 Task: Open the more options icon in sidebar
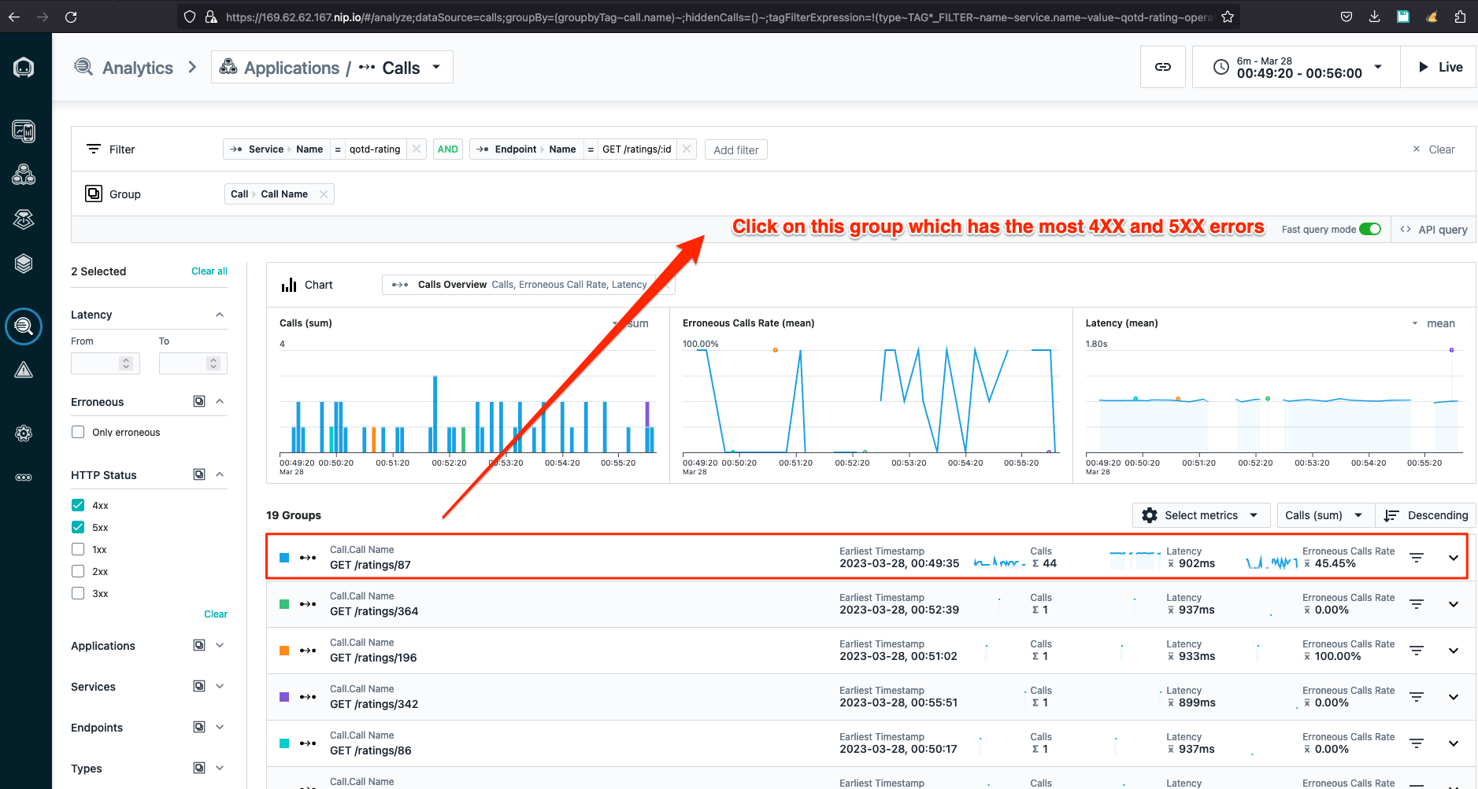coord(24,477)
